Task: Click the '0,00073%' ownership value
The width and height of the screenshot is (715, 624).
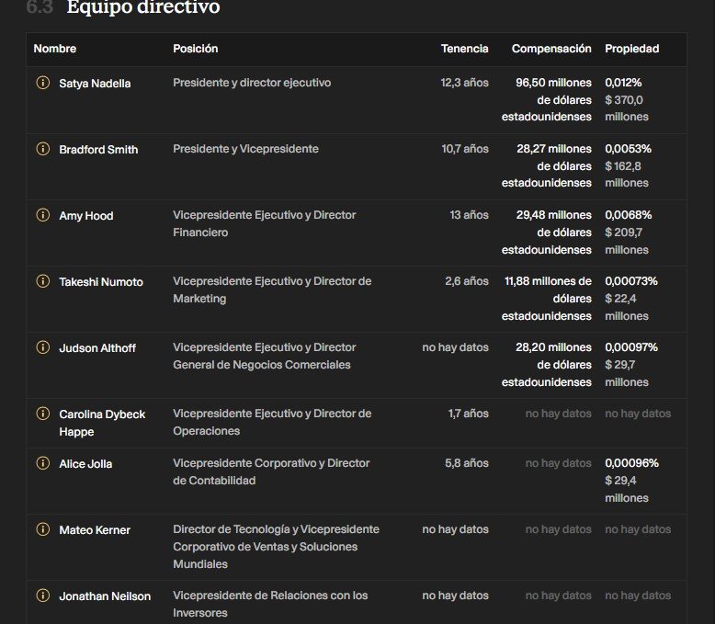Action: click(631, 281)
